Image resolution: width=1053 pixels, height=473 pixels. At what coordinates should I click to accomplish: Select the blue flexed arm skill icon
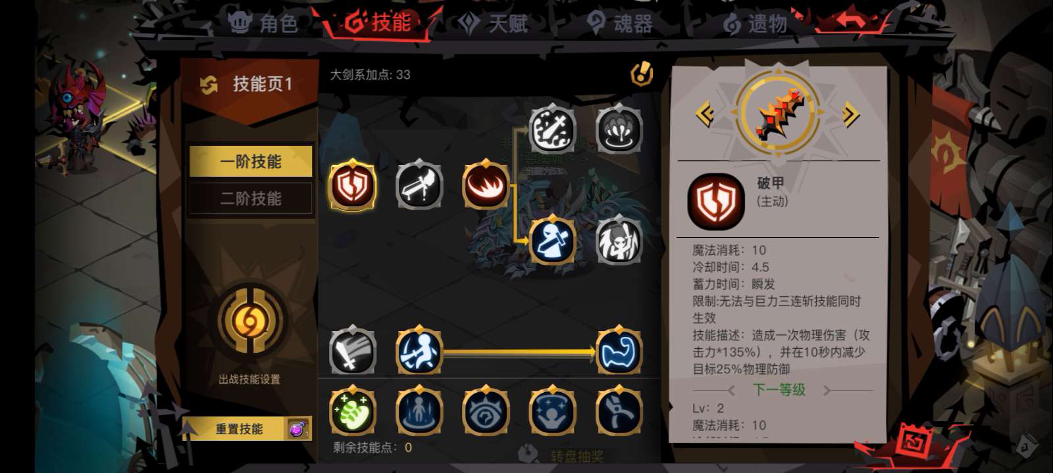pos(619,352)
